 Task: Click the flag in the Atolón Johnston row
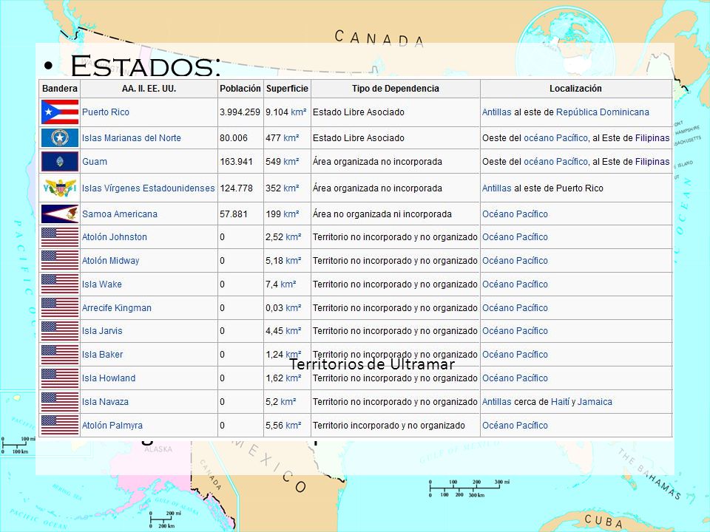point(60,237)
